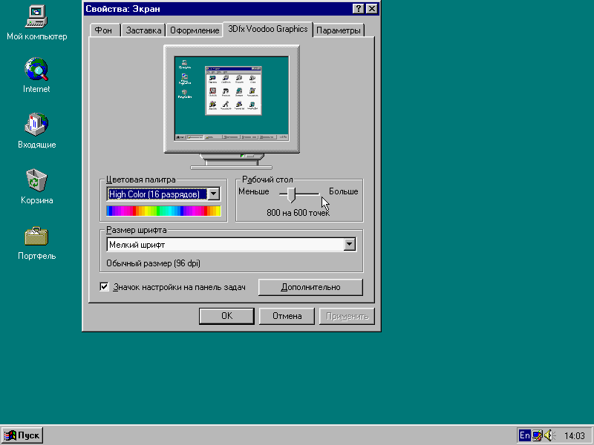This screenshot has width=594, height=445.
Task: Click the 800 на 600 точек text
Action: (x=298, y=213)
